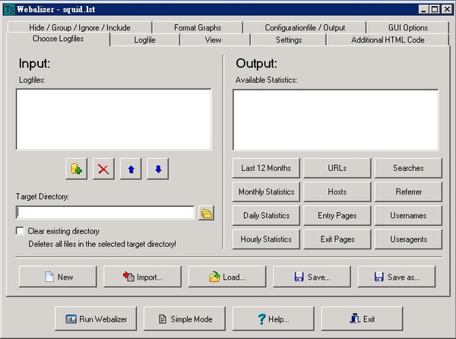Show Hourly Statistics

(266, 239)
